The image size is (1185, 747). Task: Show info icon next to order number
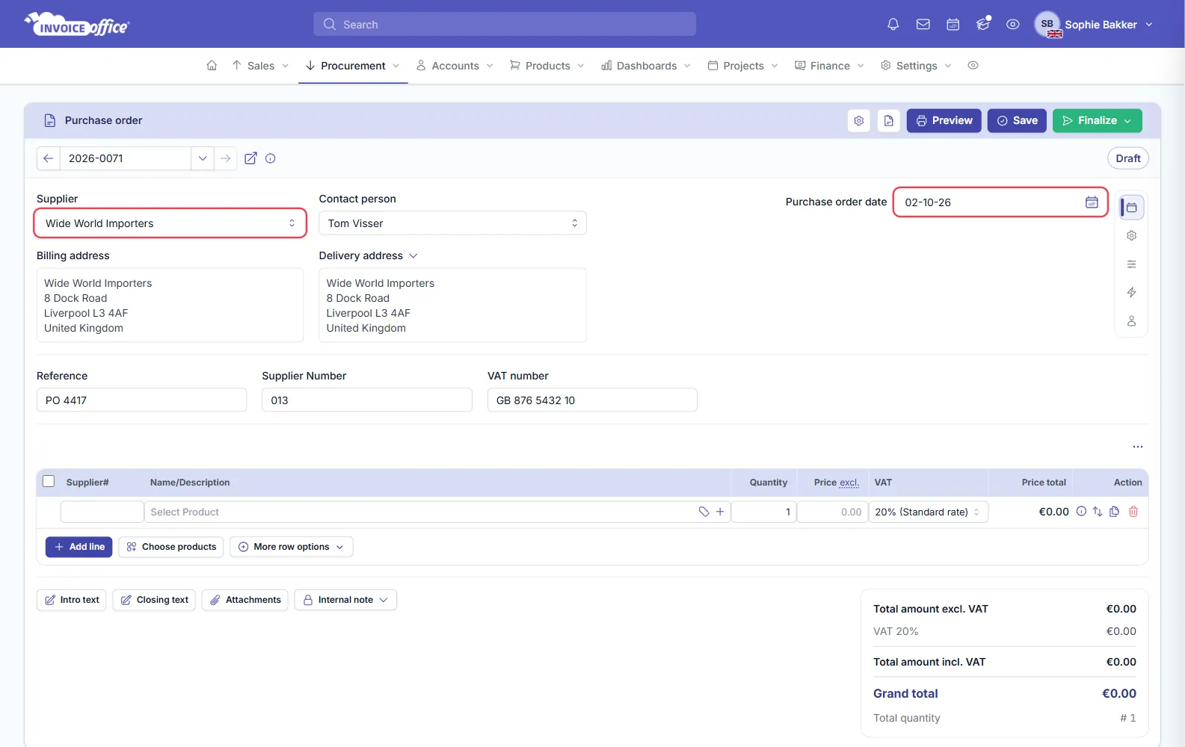pyautogui.click(x=271, y=158)
